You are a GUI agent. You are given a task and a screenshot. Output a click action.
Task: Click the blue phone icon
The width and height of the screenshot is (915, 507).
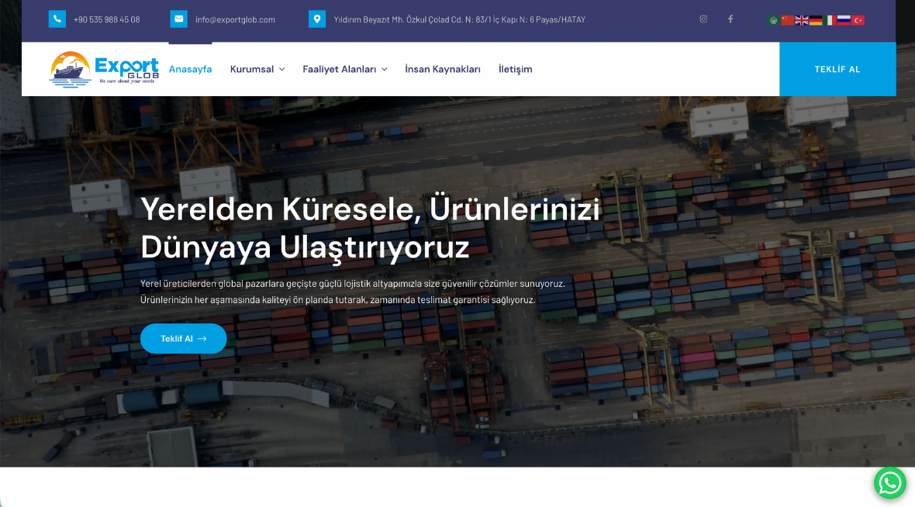point(57,19)
